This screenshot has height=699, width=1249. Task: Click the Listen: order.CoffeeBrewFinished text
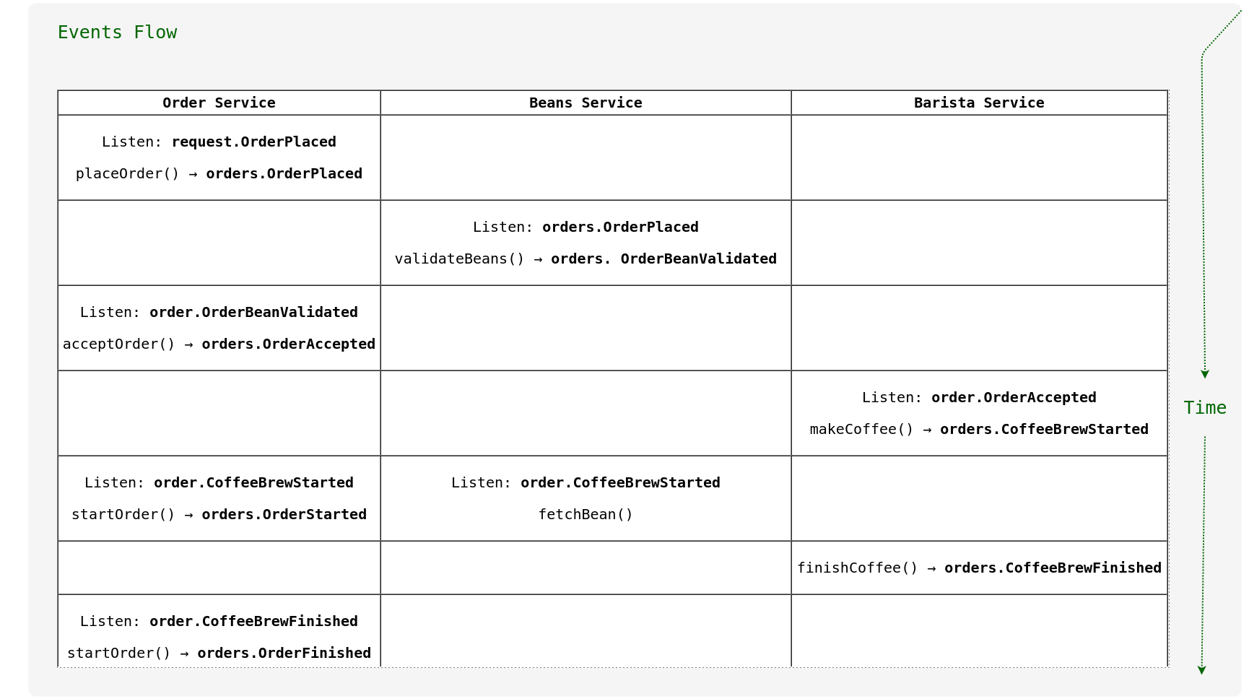pyautogui.click(x=219, y=621)
